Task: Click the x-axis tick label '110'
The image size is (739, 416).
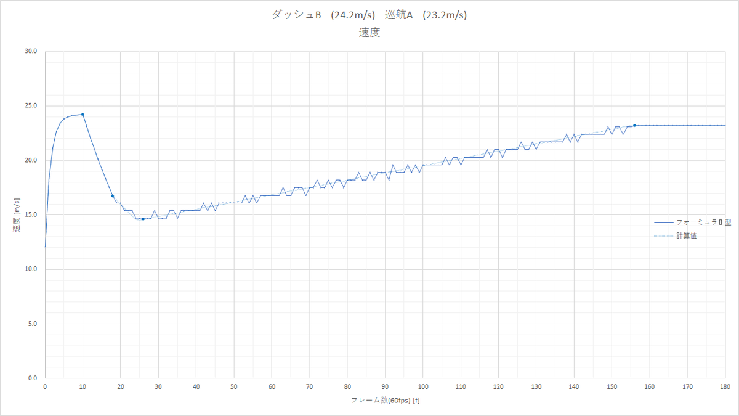Action: coord(461,387)
